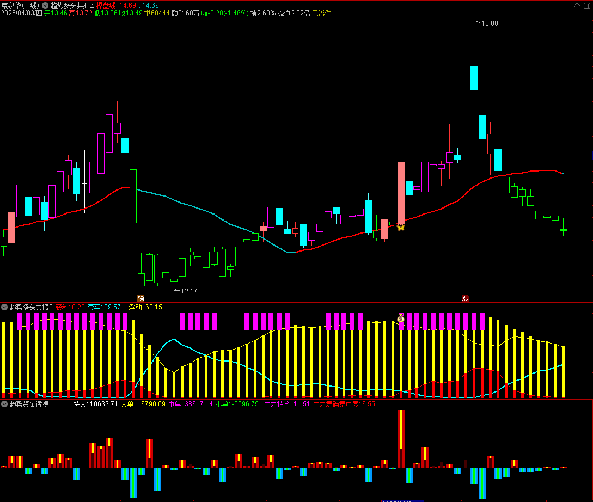The image size is (593, 502).
Task: Click the 小单: -5596.75 value
Action: (237, 404)
